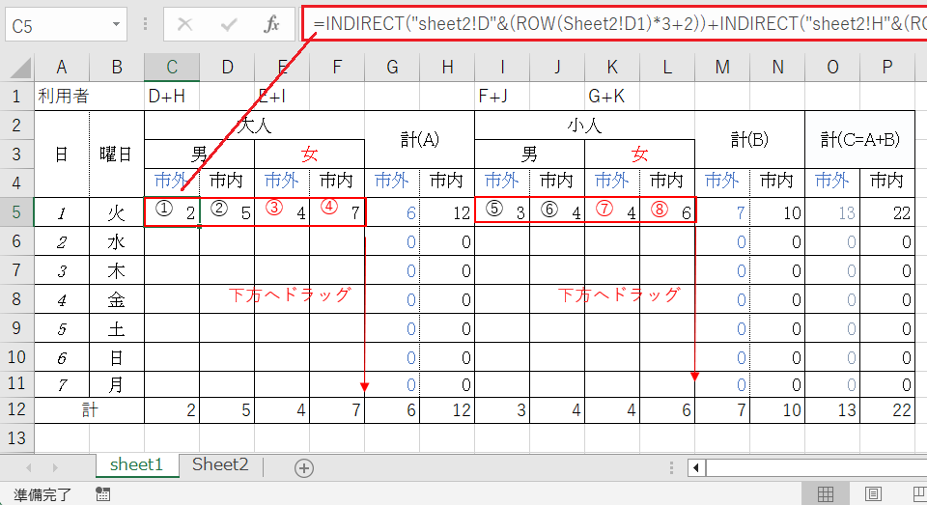Switch to the Sheet2 tab

pos(220,465)
